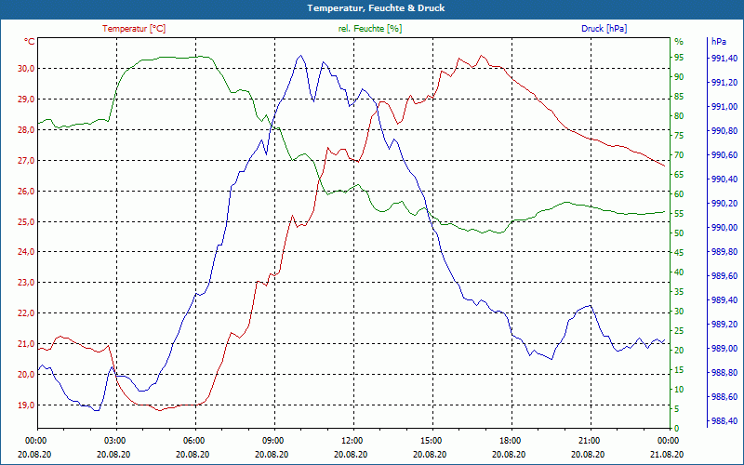Image resolution: width=744 pixels, height=465 pixels.
Task: Click the 989,00 pressure axis value
Action: coord(724,349)
